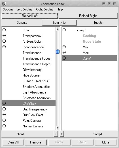Image resolution: width=119 pixels, height=148 pixels.
Task: Click the right arrow navigation icon beside clamp1
Action: pos(62,134)
